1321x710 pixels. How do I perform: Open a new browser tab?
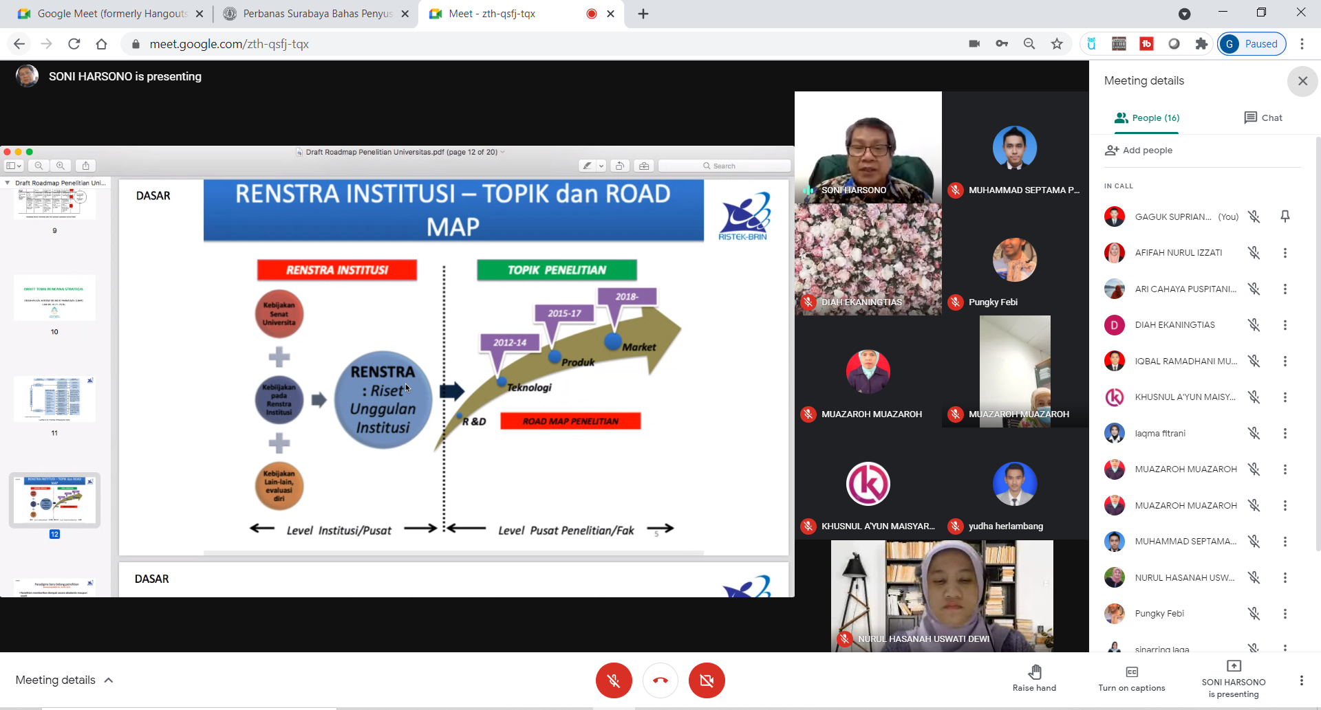[643, 14]
